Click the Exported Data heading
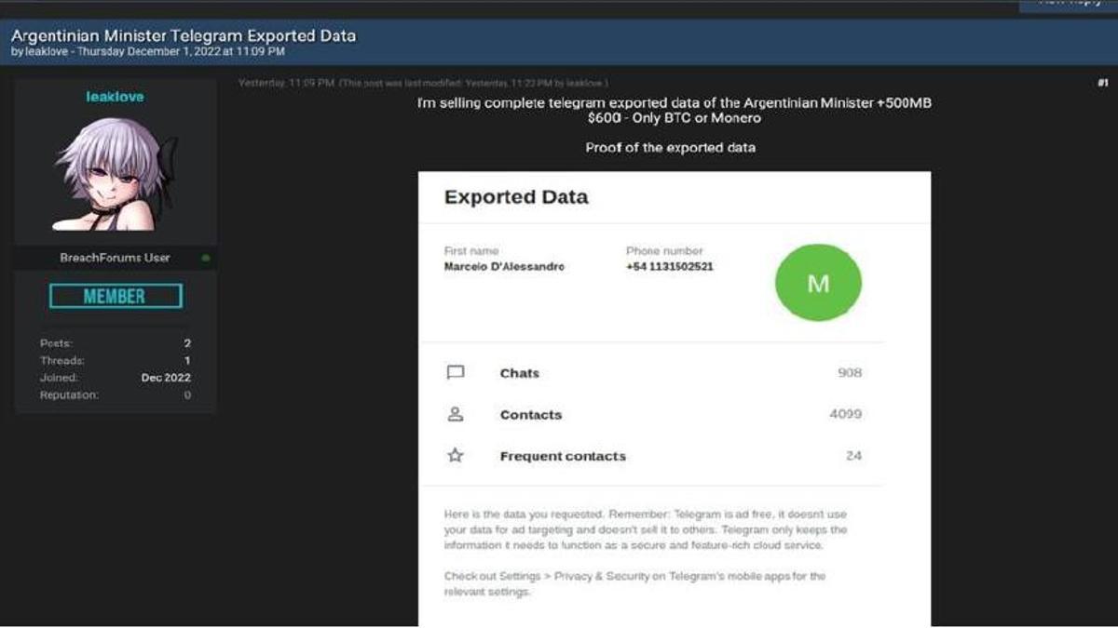The width and height of the screenshot is (1118, 628). pos(516,197)
